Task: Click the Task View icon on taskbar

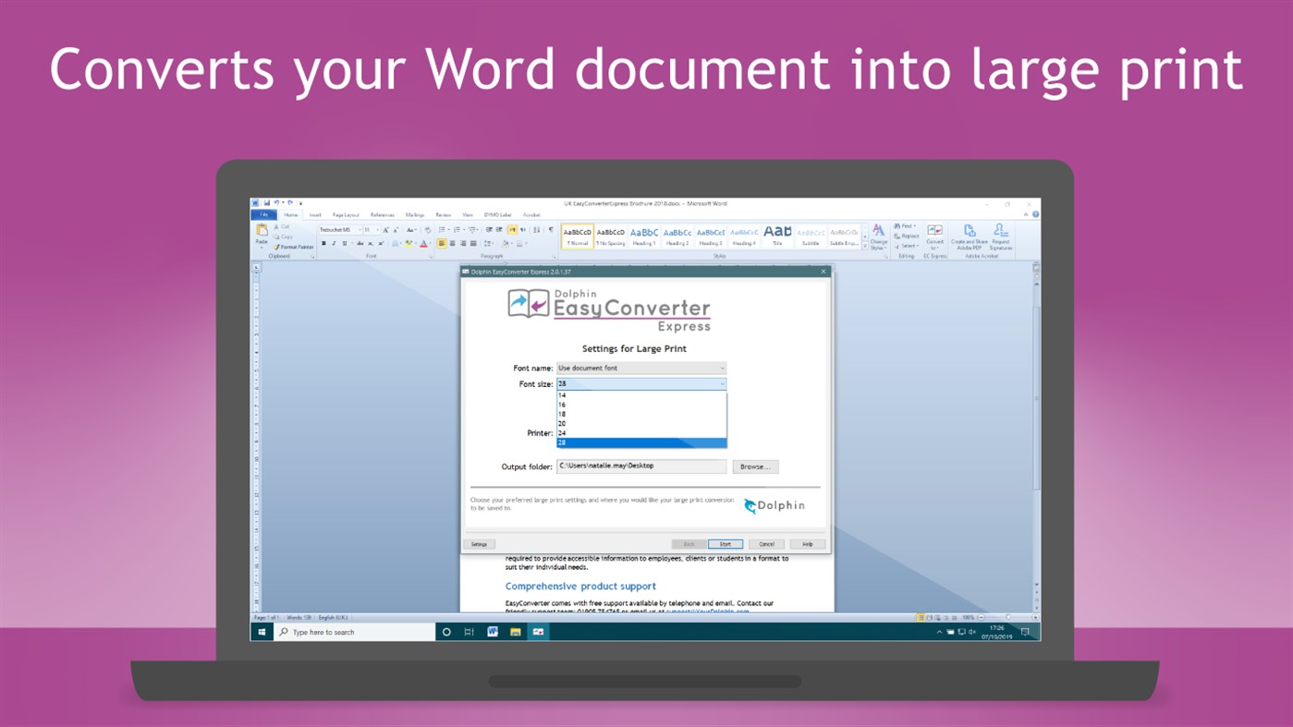Action: [x=469, y=632]
